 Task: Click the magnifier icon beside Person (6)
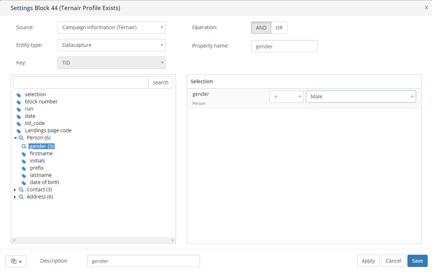(x=21, y=138)
